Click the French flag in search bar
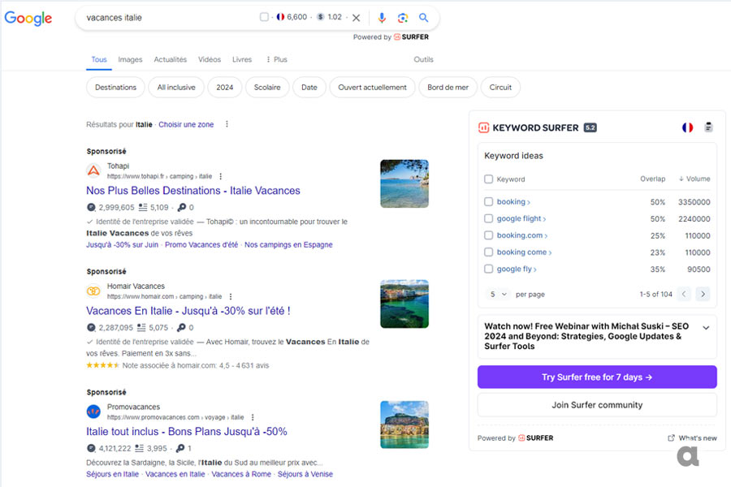Screen dimensions: 731x487 tap(280, 17)
